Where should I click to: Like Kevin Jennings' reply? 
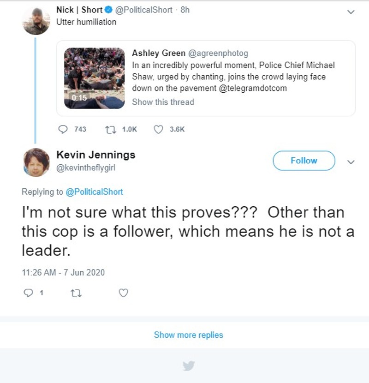click(x=123, y=293)
